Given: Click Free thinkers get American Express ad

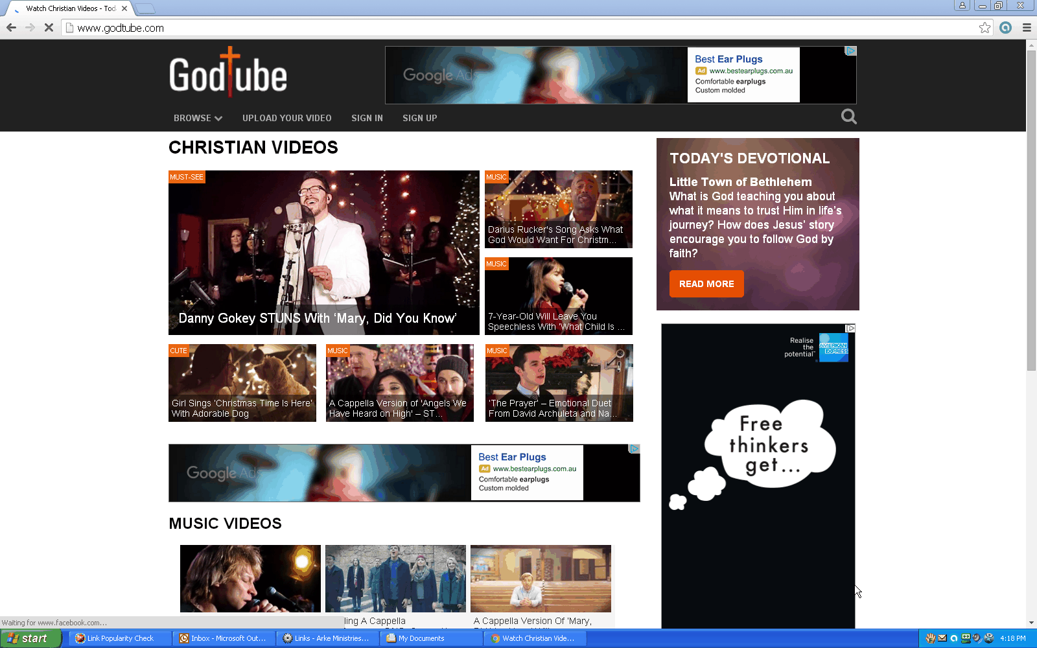Looking at the screenshot, I should coord(758,476).
